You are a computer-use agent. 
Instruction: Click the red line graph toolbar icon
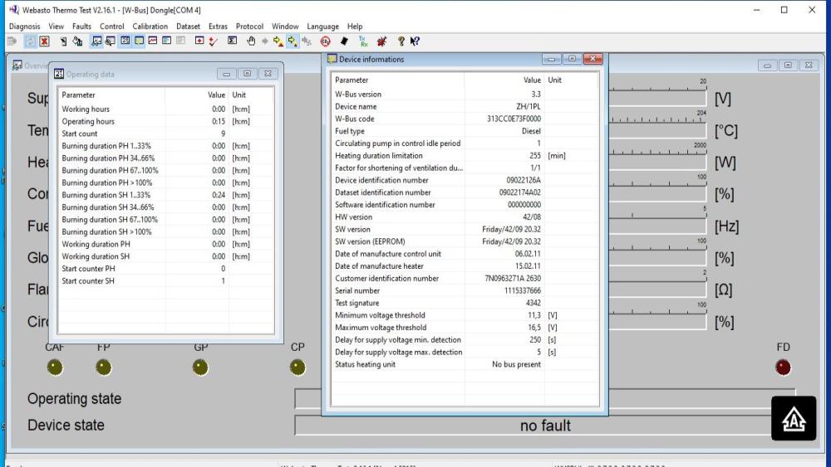click(x=153, y=41)
